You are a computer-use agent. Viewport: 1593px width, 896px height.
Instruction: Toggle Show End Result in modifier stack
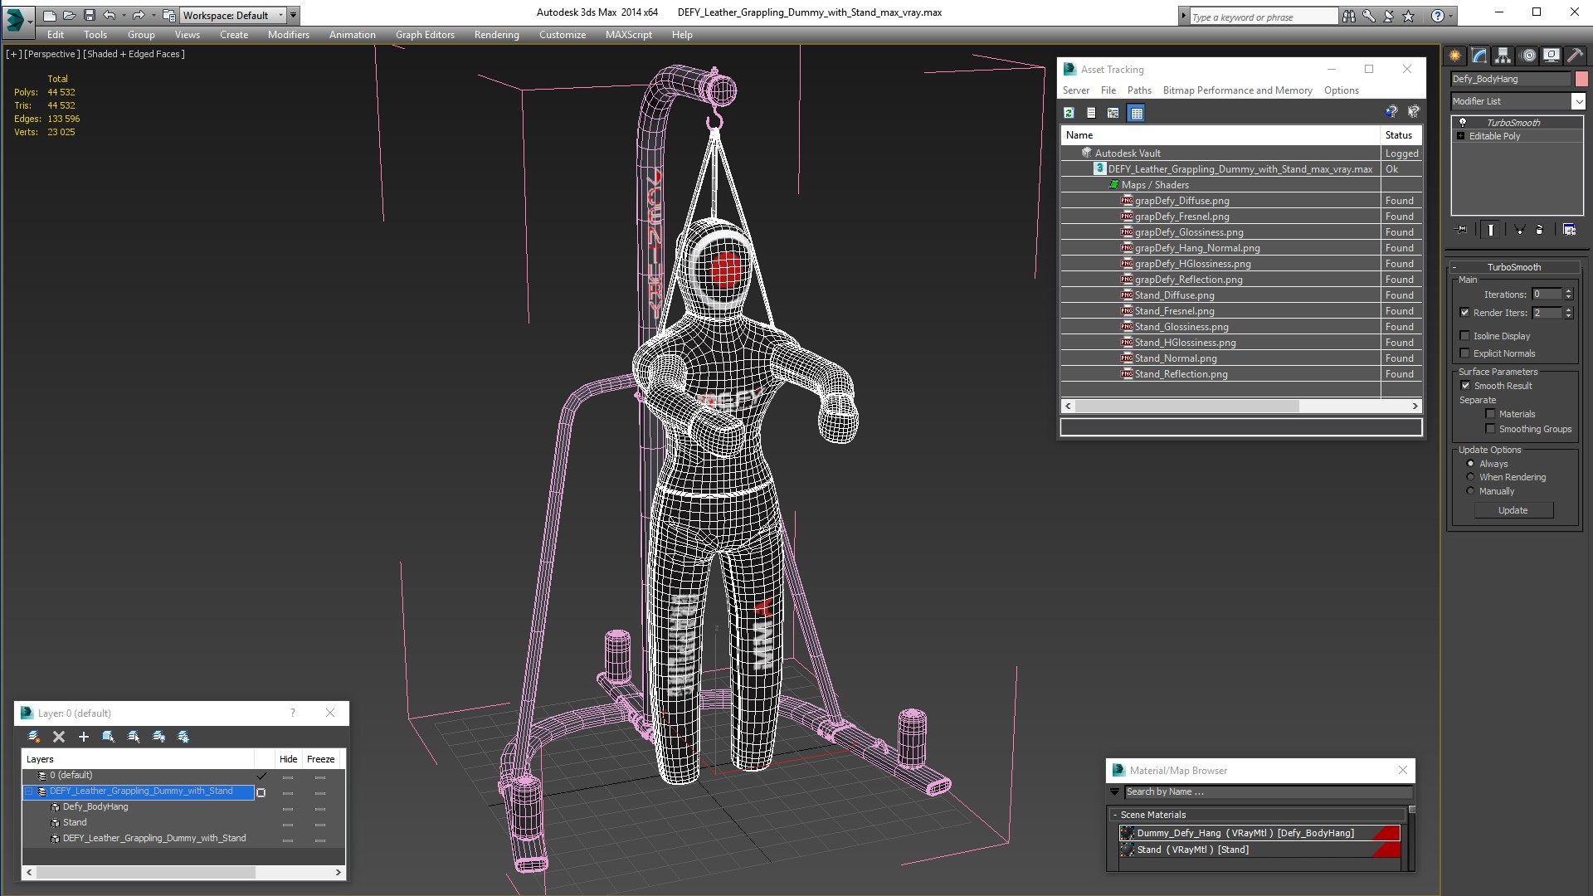[x=1491, y=230]
